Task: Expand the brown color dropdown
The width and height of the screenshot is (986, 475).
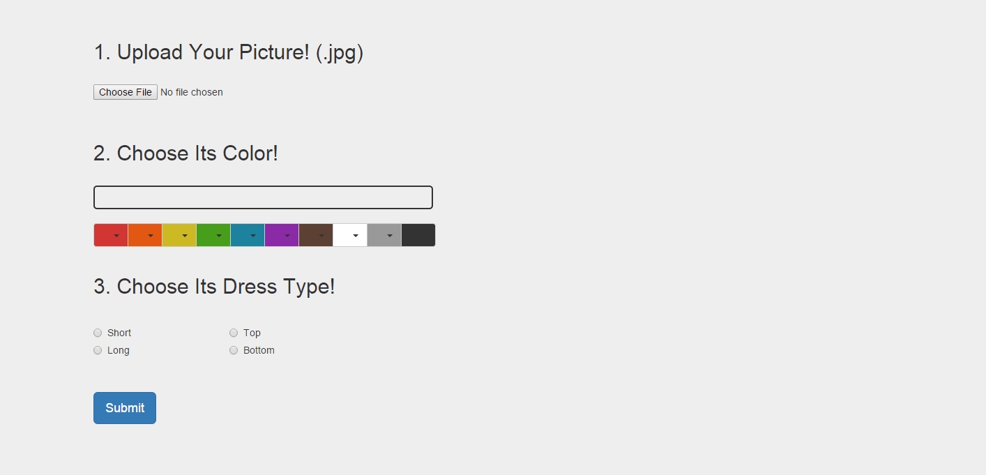Action: (316, 235)
